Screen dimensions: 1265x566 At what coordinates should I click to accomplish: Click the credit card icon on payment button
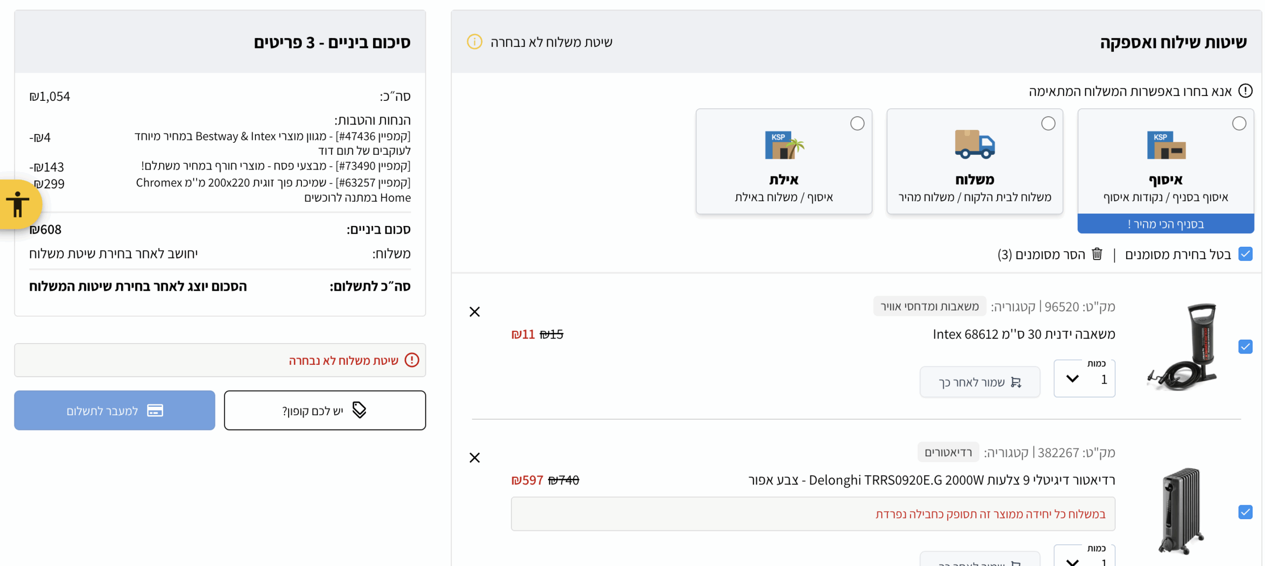(155, 410)
